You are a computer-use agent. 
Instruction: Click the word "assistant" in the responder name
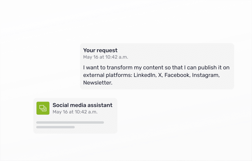[x=101, y=105]
